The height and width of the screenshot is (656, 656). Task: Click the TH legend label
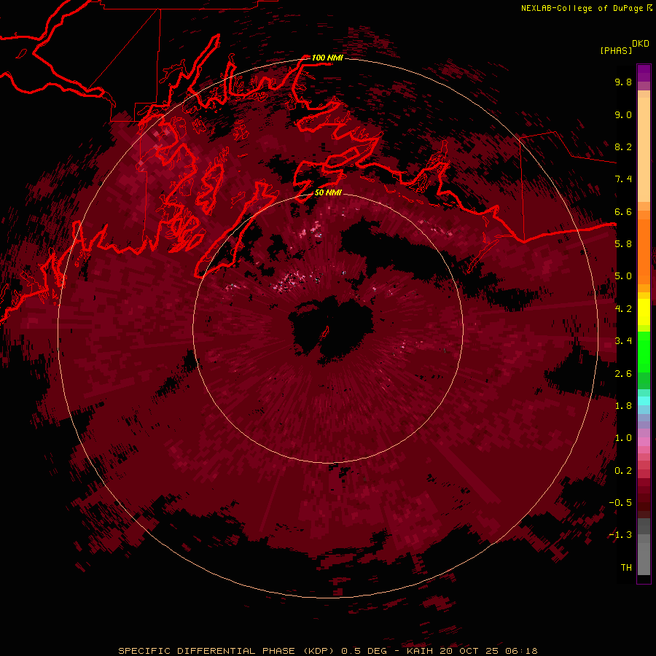coord(626,568)
